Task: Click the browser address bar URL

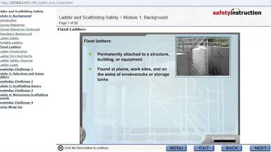Action: coord(37,3)
